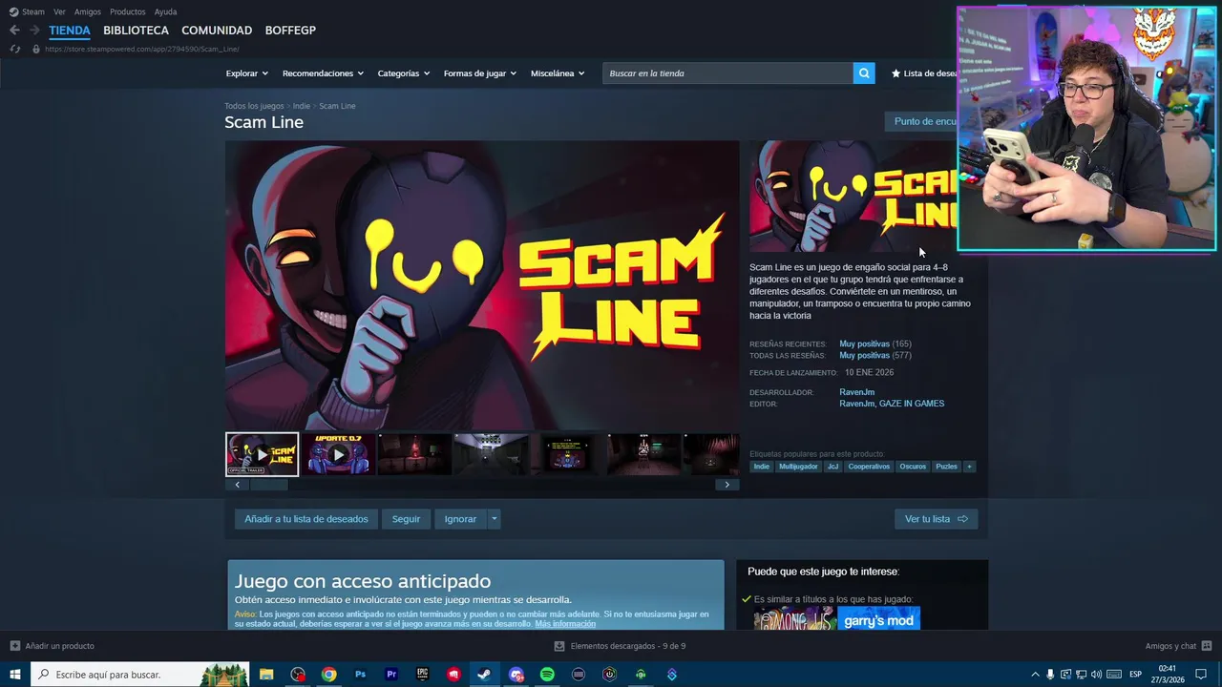Click the volume icon in system tray
Viewport: 1222px width, 687px height.
click(1096, 675)
